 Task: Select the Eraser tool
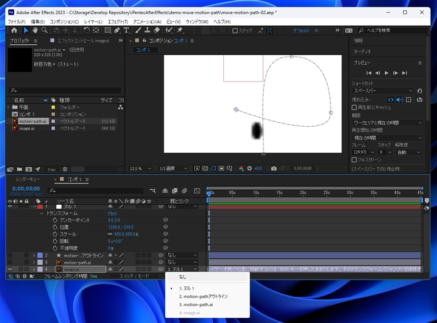pyautogui.click(x=157, y=30)
